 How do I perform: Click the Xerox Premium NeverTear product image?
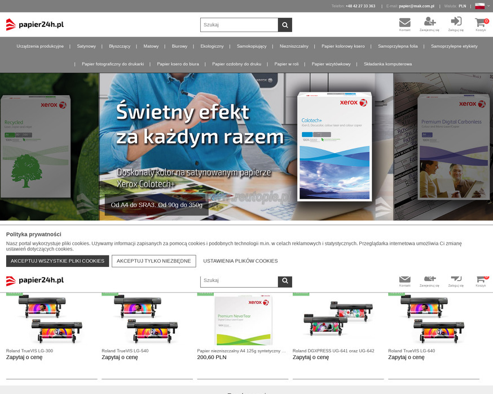coord(244,320)
